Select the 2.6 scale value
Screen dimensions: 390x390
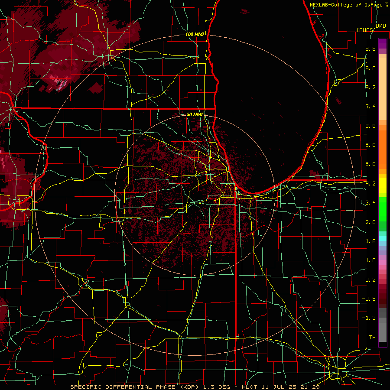coord(370,222)
